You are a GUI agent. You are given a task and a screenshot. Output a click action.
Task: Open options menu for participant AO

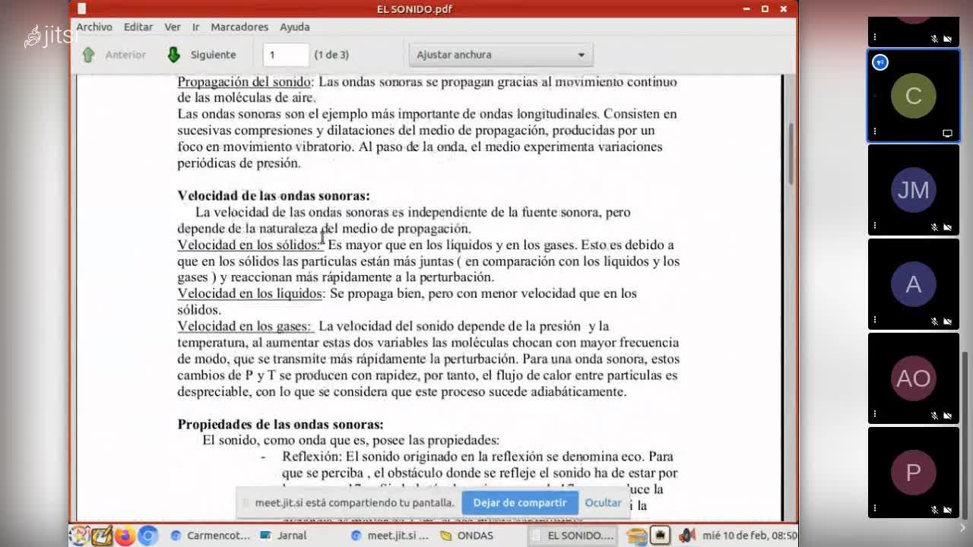[875, 414]
